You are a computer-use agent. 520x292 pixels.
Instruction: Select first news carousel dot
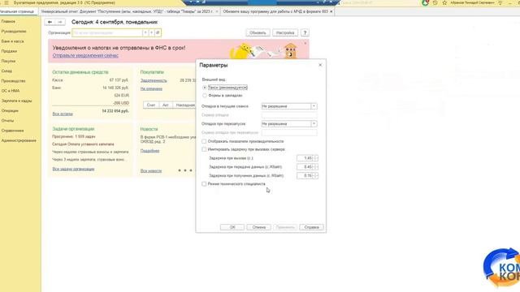[x=180, y=170]
